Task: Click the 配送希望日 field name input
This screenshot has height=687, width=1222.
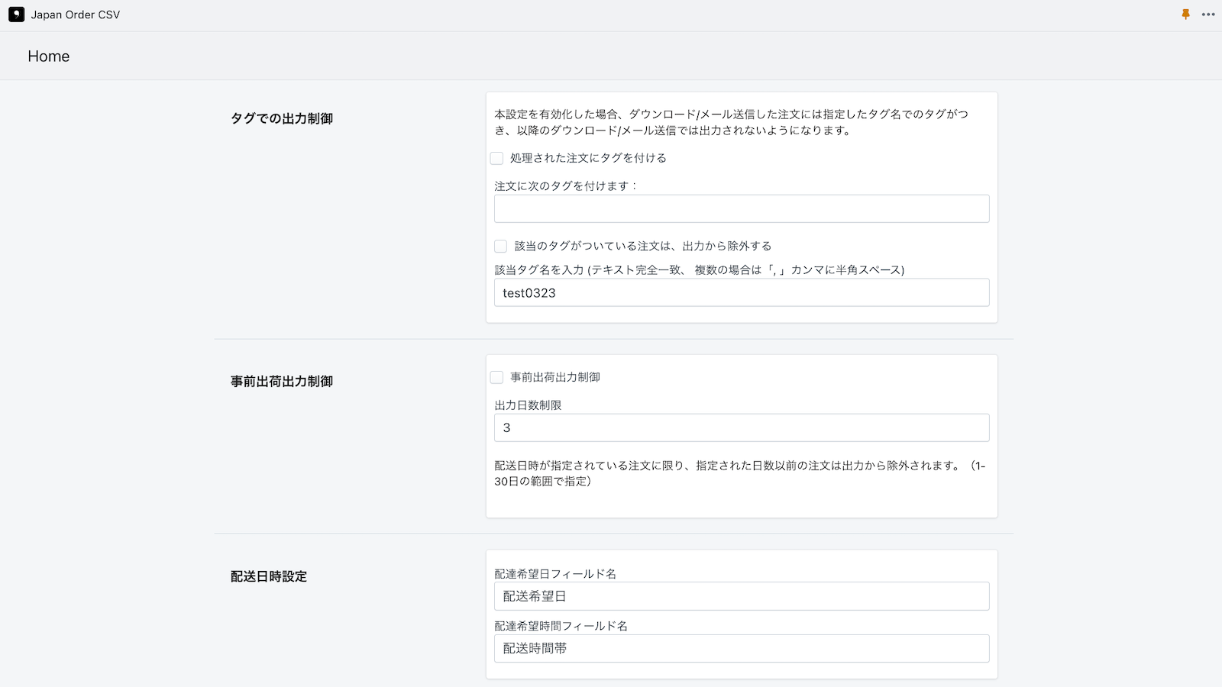Action: (x=741, y=596)
